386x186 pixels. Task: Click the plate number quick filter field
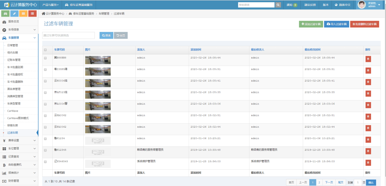[68, 35]
